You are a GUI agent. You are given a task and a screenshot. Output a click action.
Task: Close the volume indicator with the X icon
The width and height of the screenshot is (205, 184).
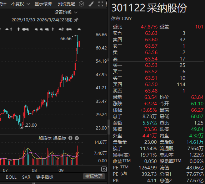pyautogui.click(x=77, y=138)
